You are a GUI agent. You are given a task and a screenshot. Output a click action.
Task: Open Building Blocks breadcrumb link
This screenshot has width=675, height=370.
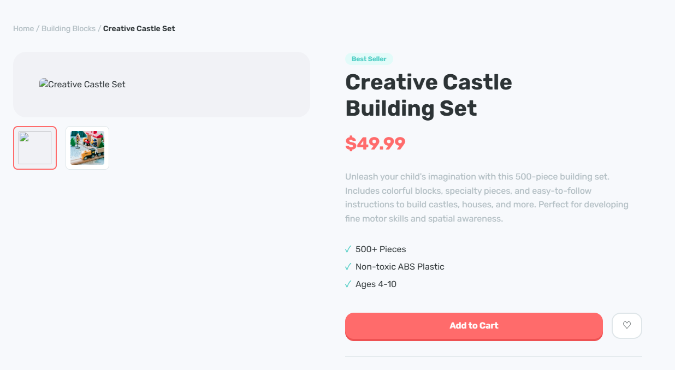68,28
